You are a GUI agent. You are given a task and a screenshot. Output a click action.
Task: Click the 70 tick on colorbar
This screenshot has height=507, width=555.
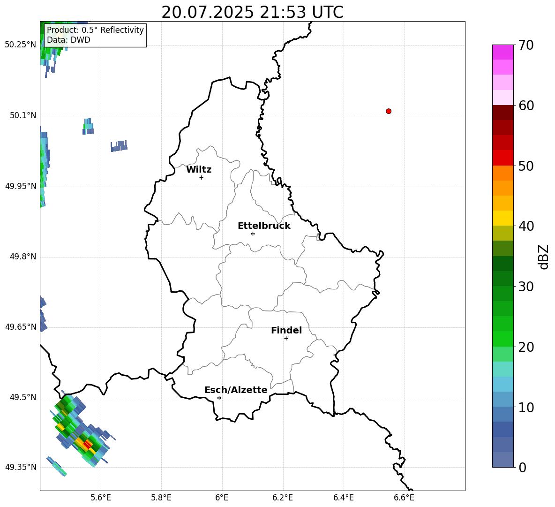click(526, 45)
